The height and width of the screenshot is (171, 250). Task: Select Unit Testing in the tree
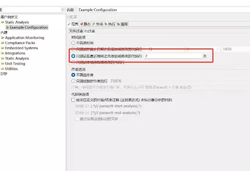click(x=15, y=63)
